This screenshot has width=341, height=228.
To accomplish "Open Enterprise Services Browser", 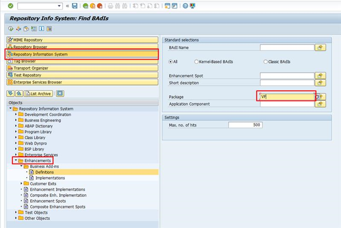I will [82, 82].
